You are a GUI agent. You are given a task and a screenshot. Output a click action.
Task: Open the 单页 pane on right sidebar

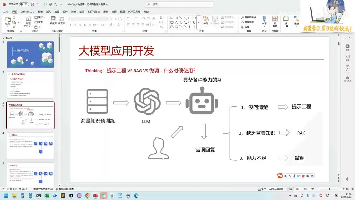pos(348,58)
